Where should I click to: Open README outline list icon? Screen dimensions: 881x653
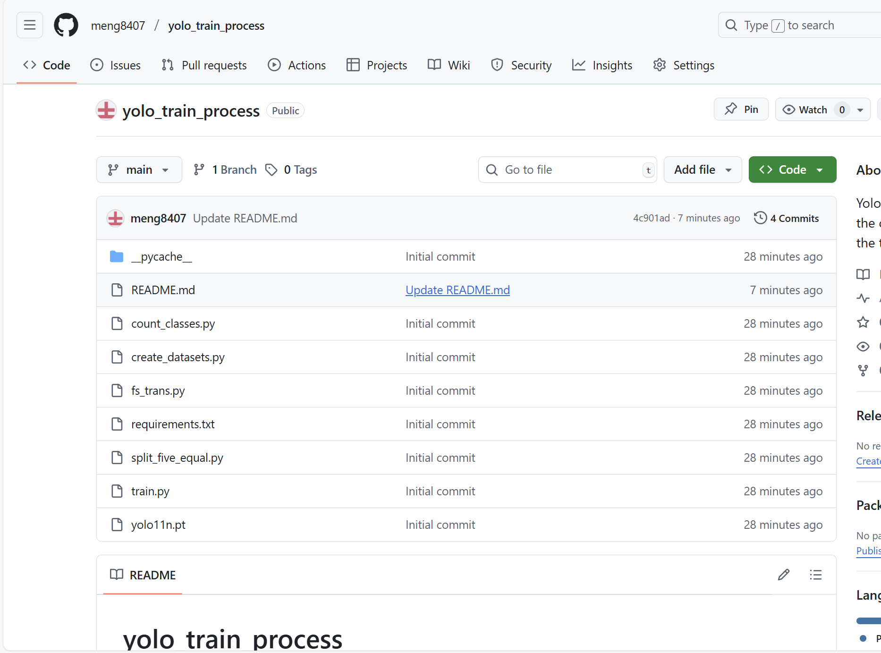point(816,575)
